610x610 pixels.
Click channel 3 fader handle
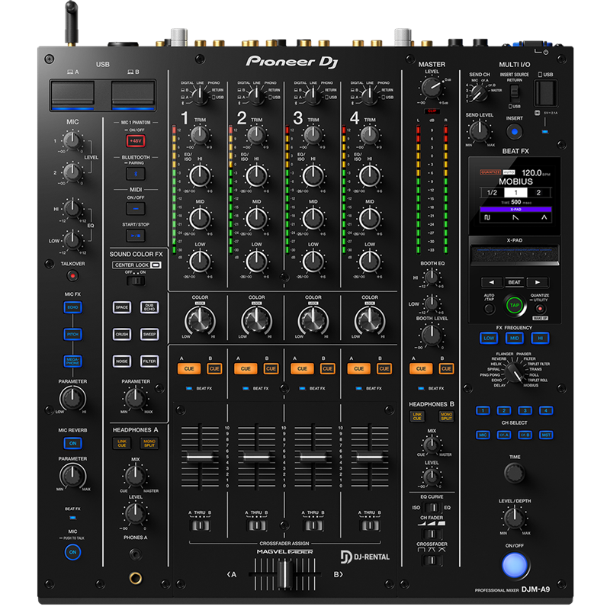[313, 456]
